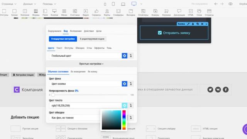Add a Спойлеры element
Viewport: 247px width, 139px height.
[x=143, y=12]
